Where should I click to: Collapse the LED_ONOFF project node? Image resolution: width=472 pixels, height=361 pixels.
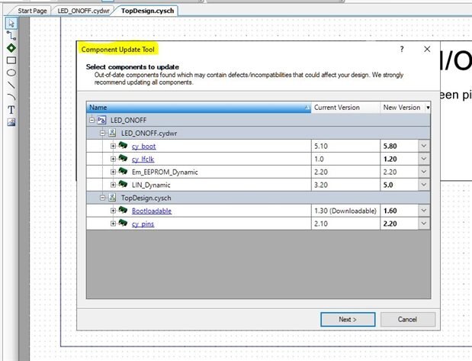[92, 121]
